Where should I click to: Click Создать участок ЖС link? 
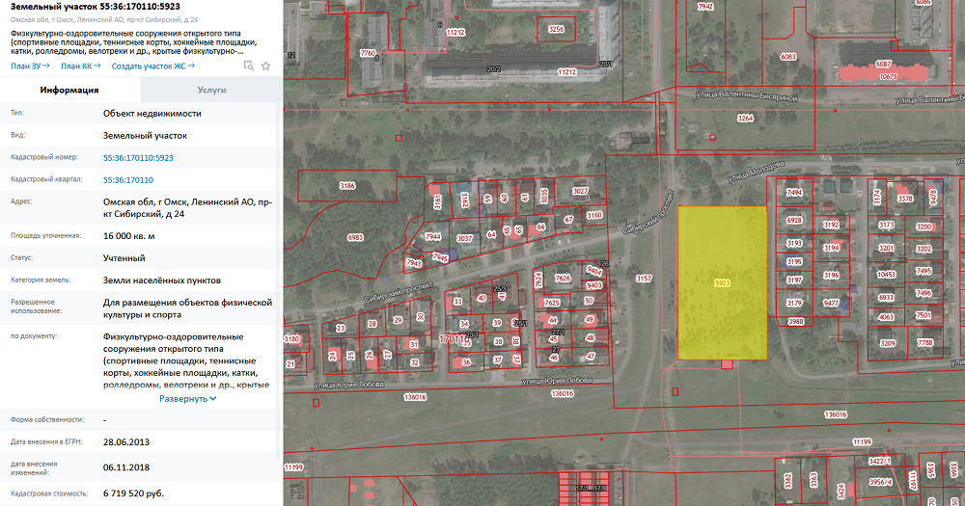pos(152,66)
